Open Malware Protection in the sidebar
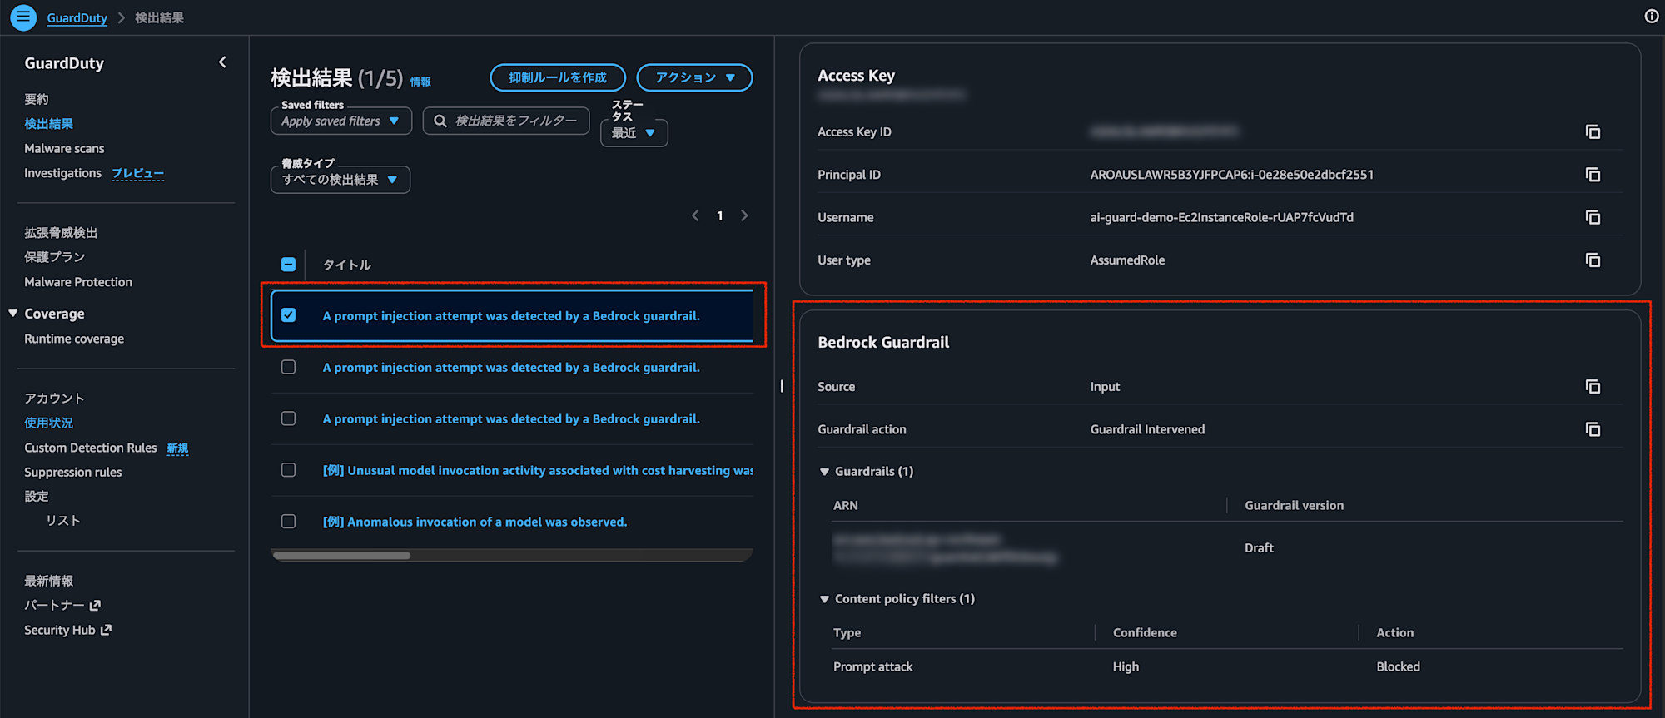 point(78,282)
